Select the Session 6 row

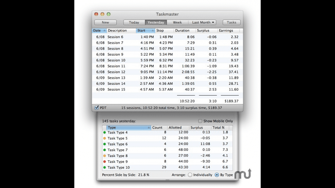coord(167,37)
